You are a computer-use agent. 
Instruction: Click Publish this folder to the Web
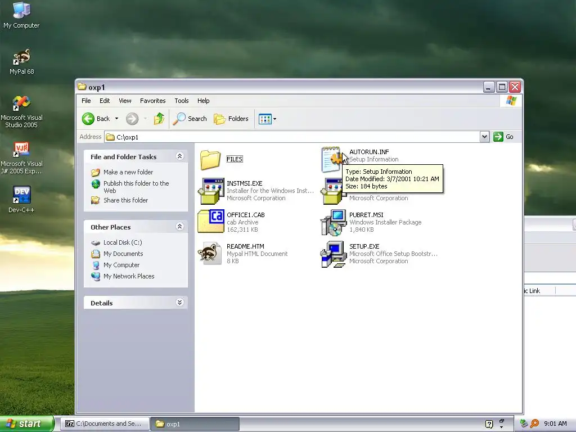[136, 187]
